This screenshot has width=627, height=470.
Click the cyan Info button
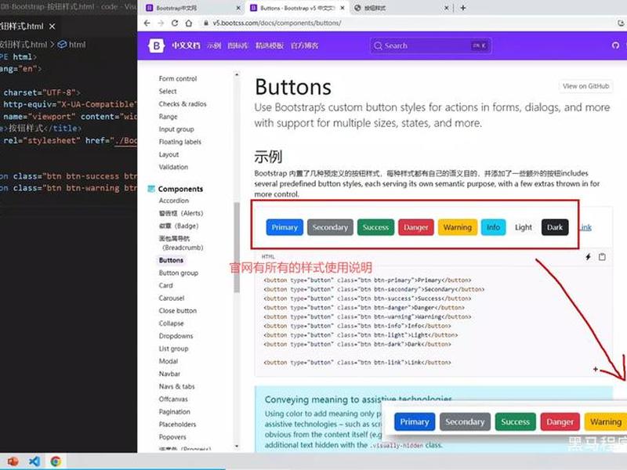493,227
